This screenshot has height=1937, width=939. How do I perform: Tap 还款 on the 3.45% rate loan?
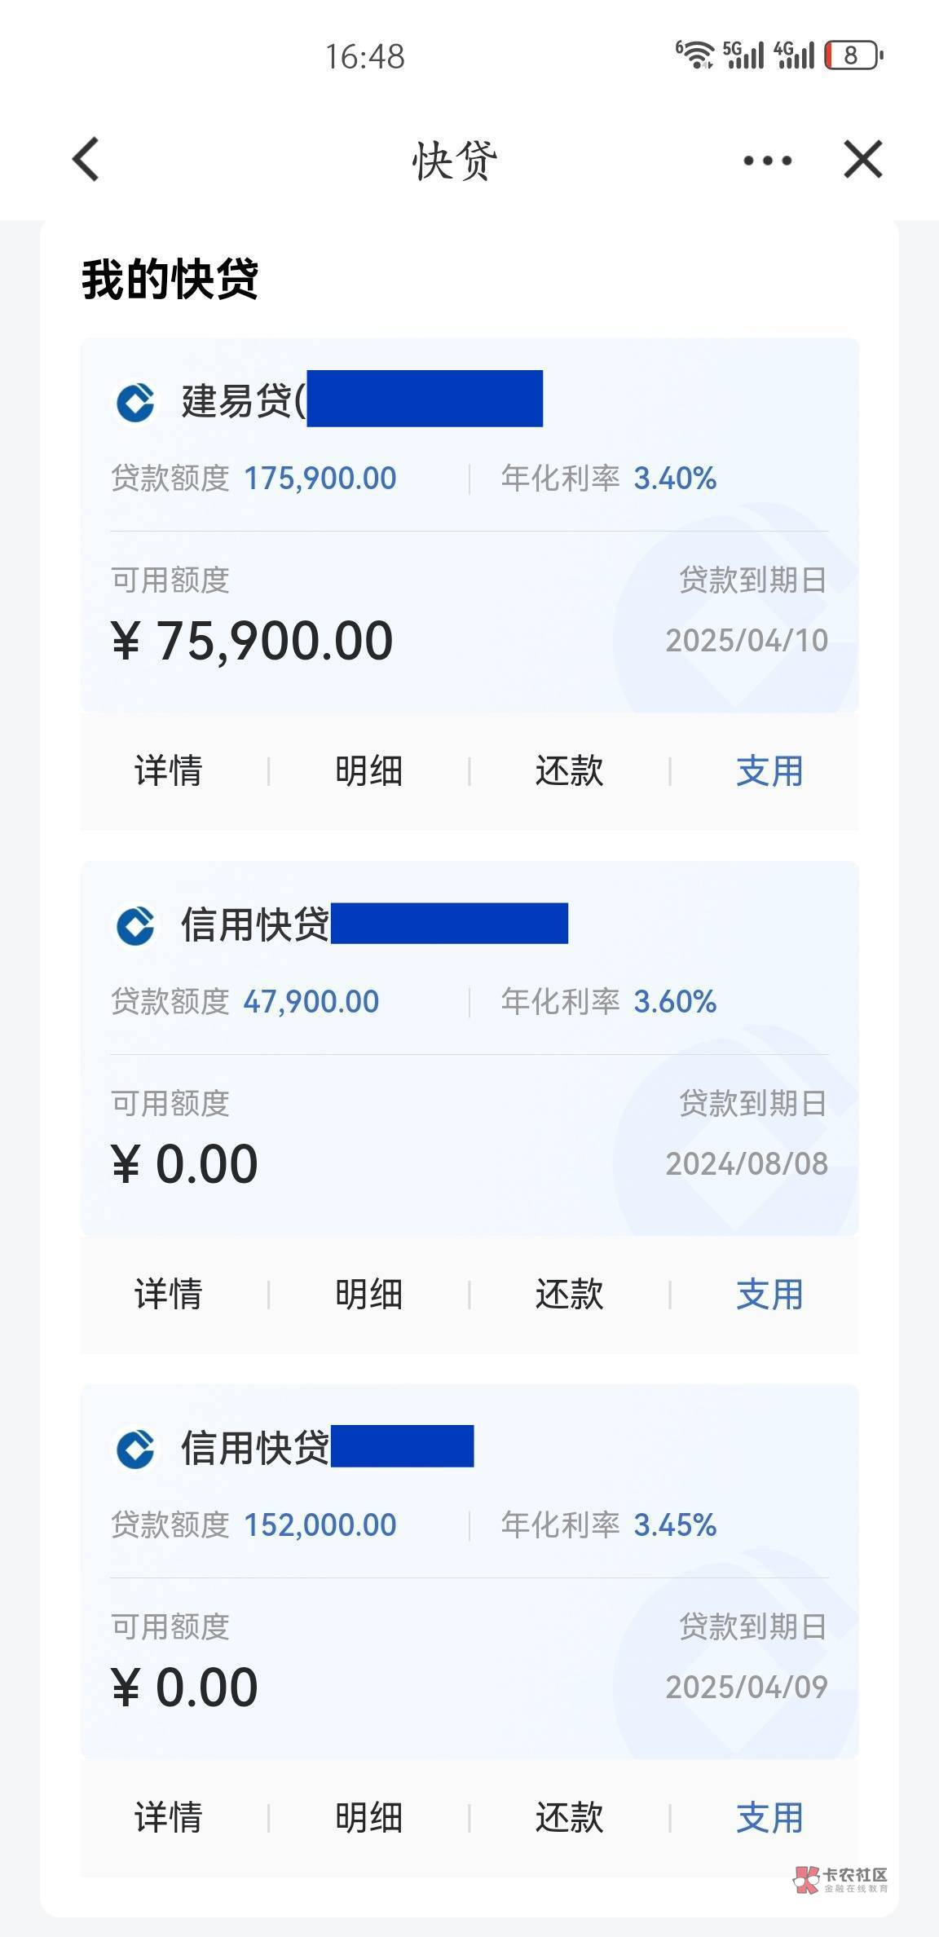569,1818
